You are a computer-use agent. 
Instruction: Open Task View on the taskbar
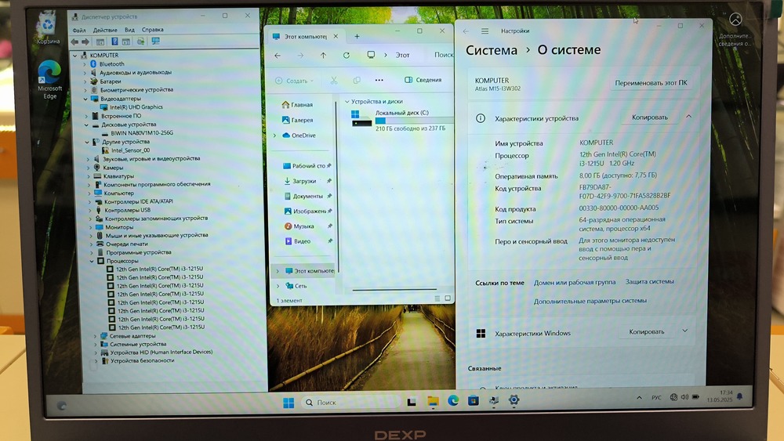412,402
